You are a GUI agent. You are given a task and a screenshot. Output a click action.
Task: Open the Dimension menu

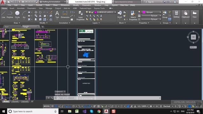pos(65,5)
